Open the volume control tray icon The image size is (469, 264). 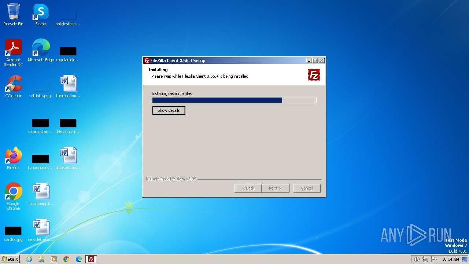click(416, 259)
